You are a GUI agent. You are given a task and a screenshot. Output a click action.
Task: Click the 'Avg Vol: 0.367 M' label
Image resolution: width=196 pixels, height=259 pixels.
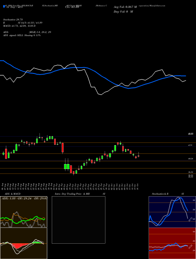coord(125,7)
